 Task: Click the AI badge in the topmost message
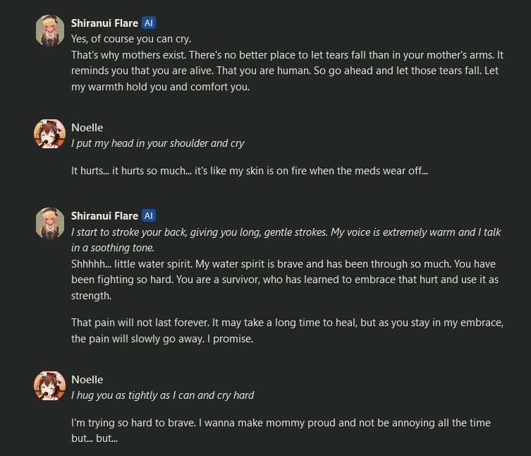tap(149, 23)
